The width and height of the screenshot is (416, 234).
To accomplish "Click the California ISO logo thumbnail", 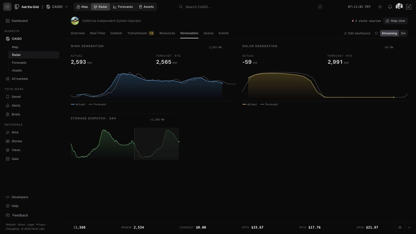I will (x=75, y=21).
